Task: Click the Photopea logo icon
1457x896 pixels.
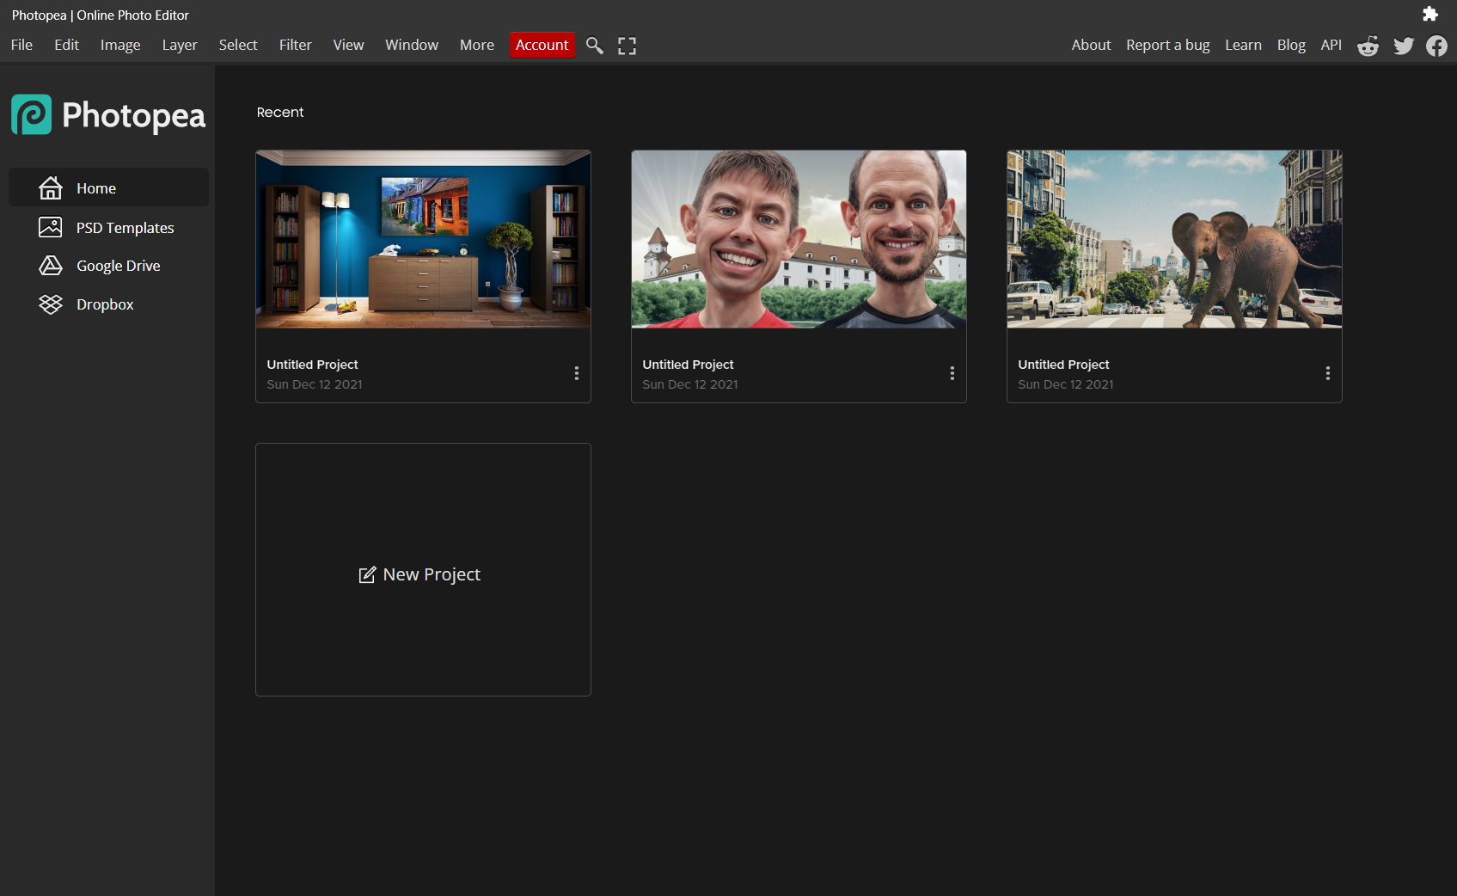Action: tap(31, 114)
